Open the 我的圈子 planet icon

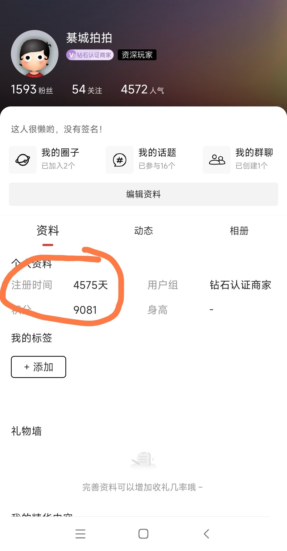pos(23,160)
